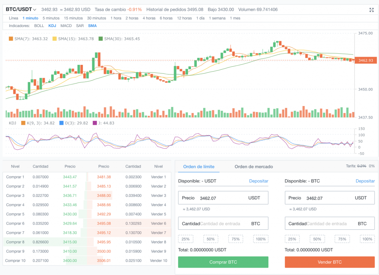Focus the buy Precio input field
This screenshot has height=275, width=379.
[x=223, y=198]
